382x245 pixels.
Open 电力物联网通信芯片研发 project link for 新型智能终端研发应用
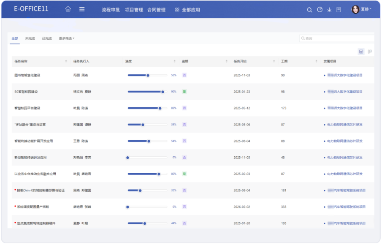click(x=345, y=158)
